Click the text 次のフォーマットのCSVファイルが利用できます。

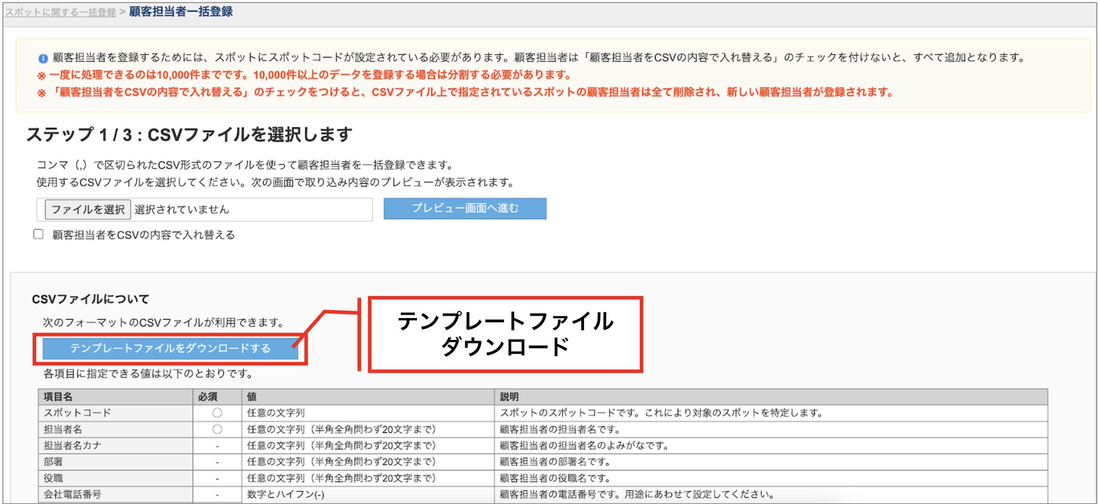click(165, 323)
